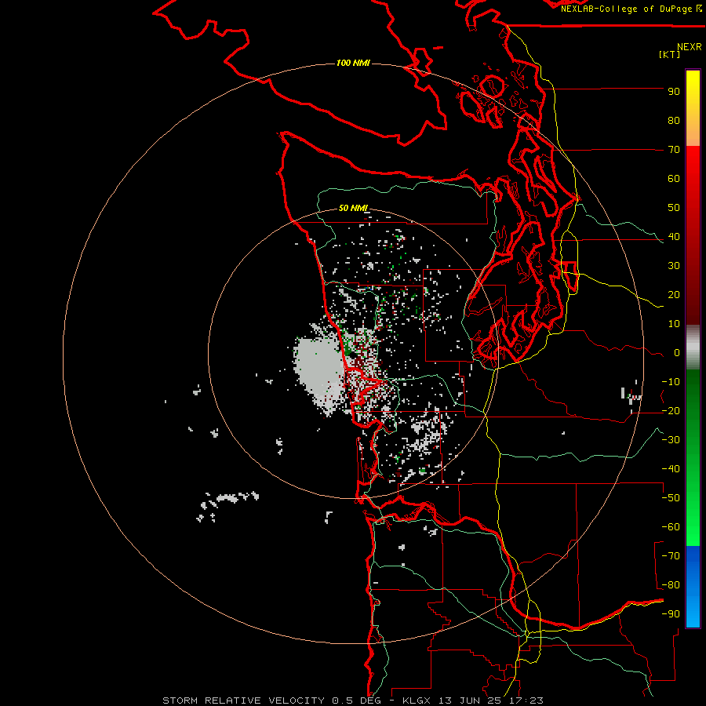Select the 90 value on velocity scale

pos(674,92)
